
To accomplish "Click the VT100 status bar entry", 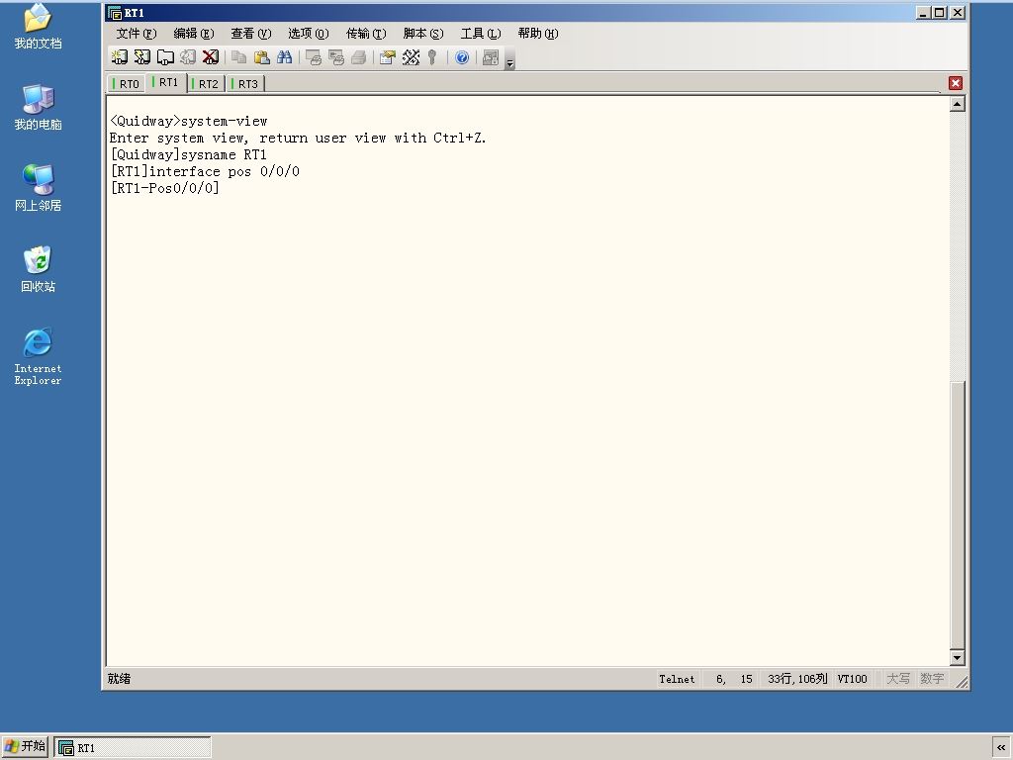I will [x=852, y=679].
